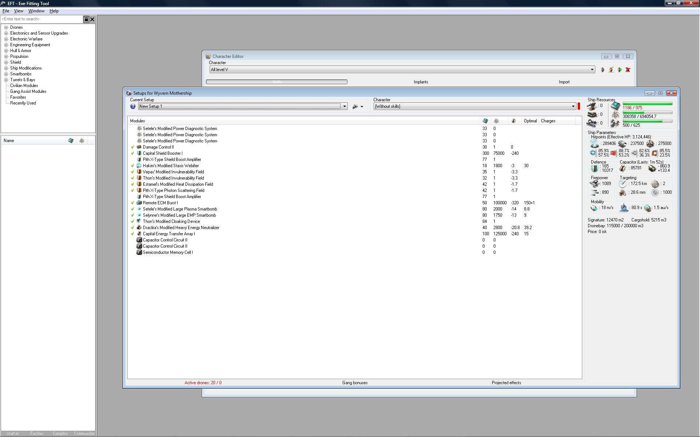
Task: Click the red delete character icon
Action: point(628,70)
